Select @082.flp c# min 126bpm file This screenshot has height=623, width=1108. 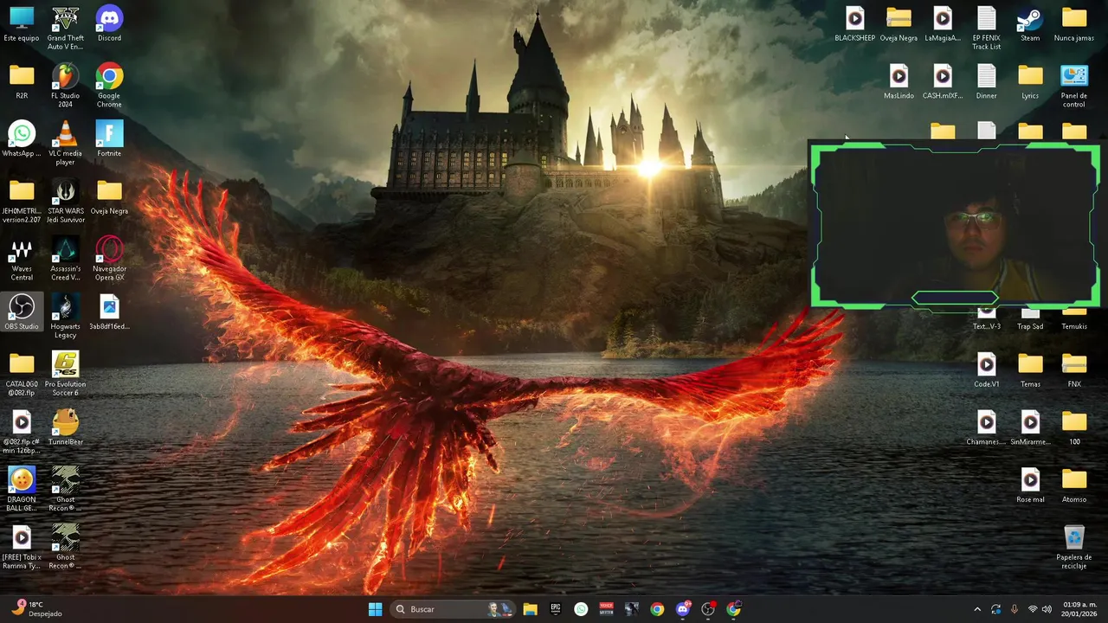click(22, 433)
